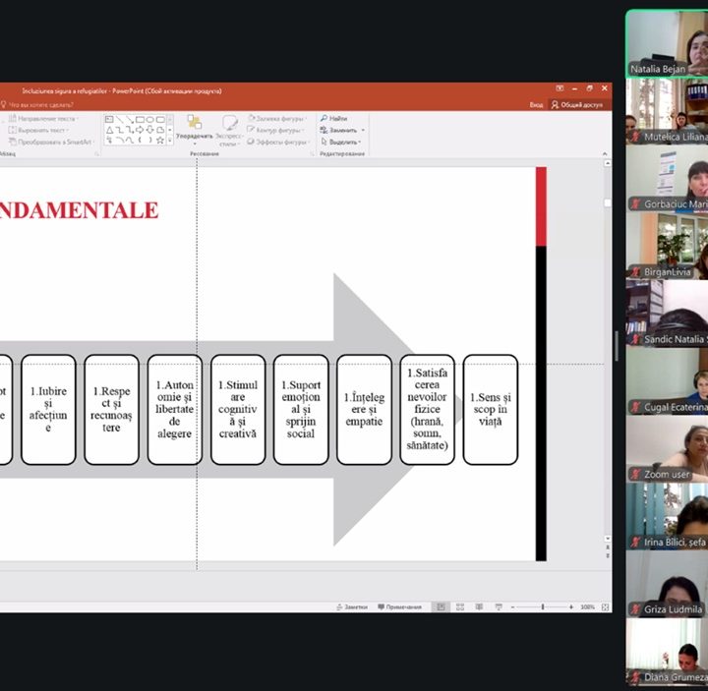This screenshot has height=691, width=708.
Task: Click the Упорядочить (Arrange) icon
Action: (x=194, y=126)
